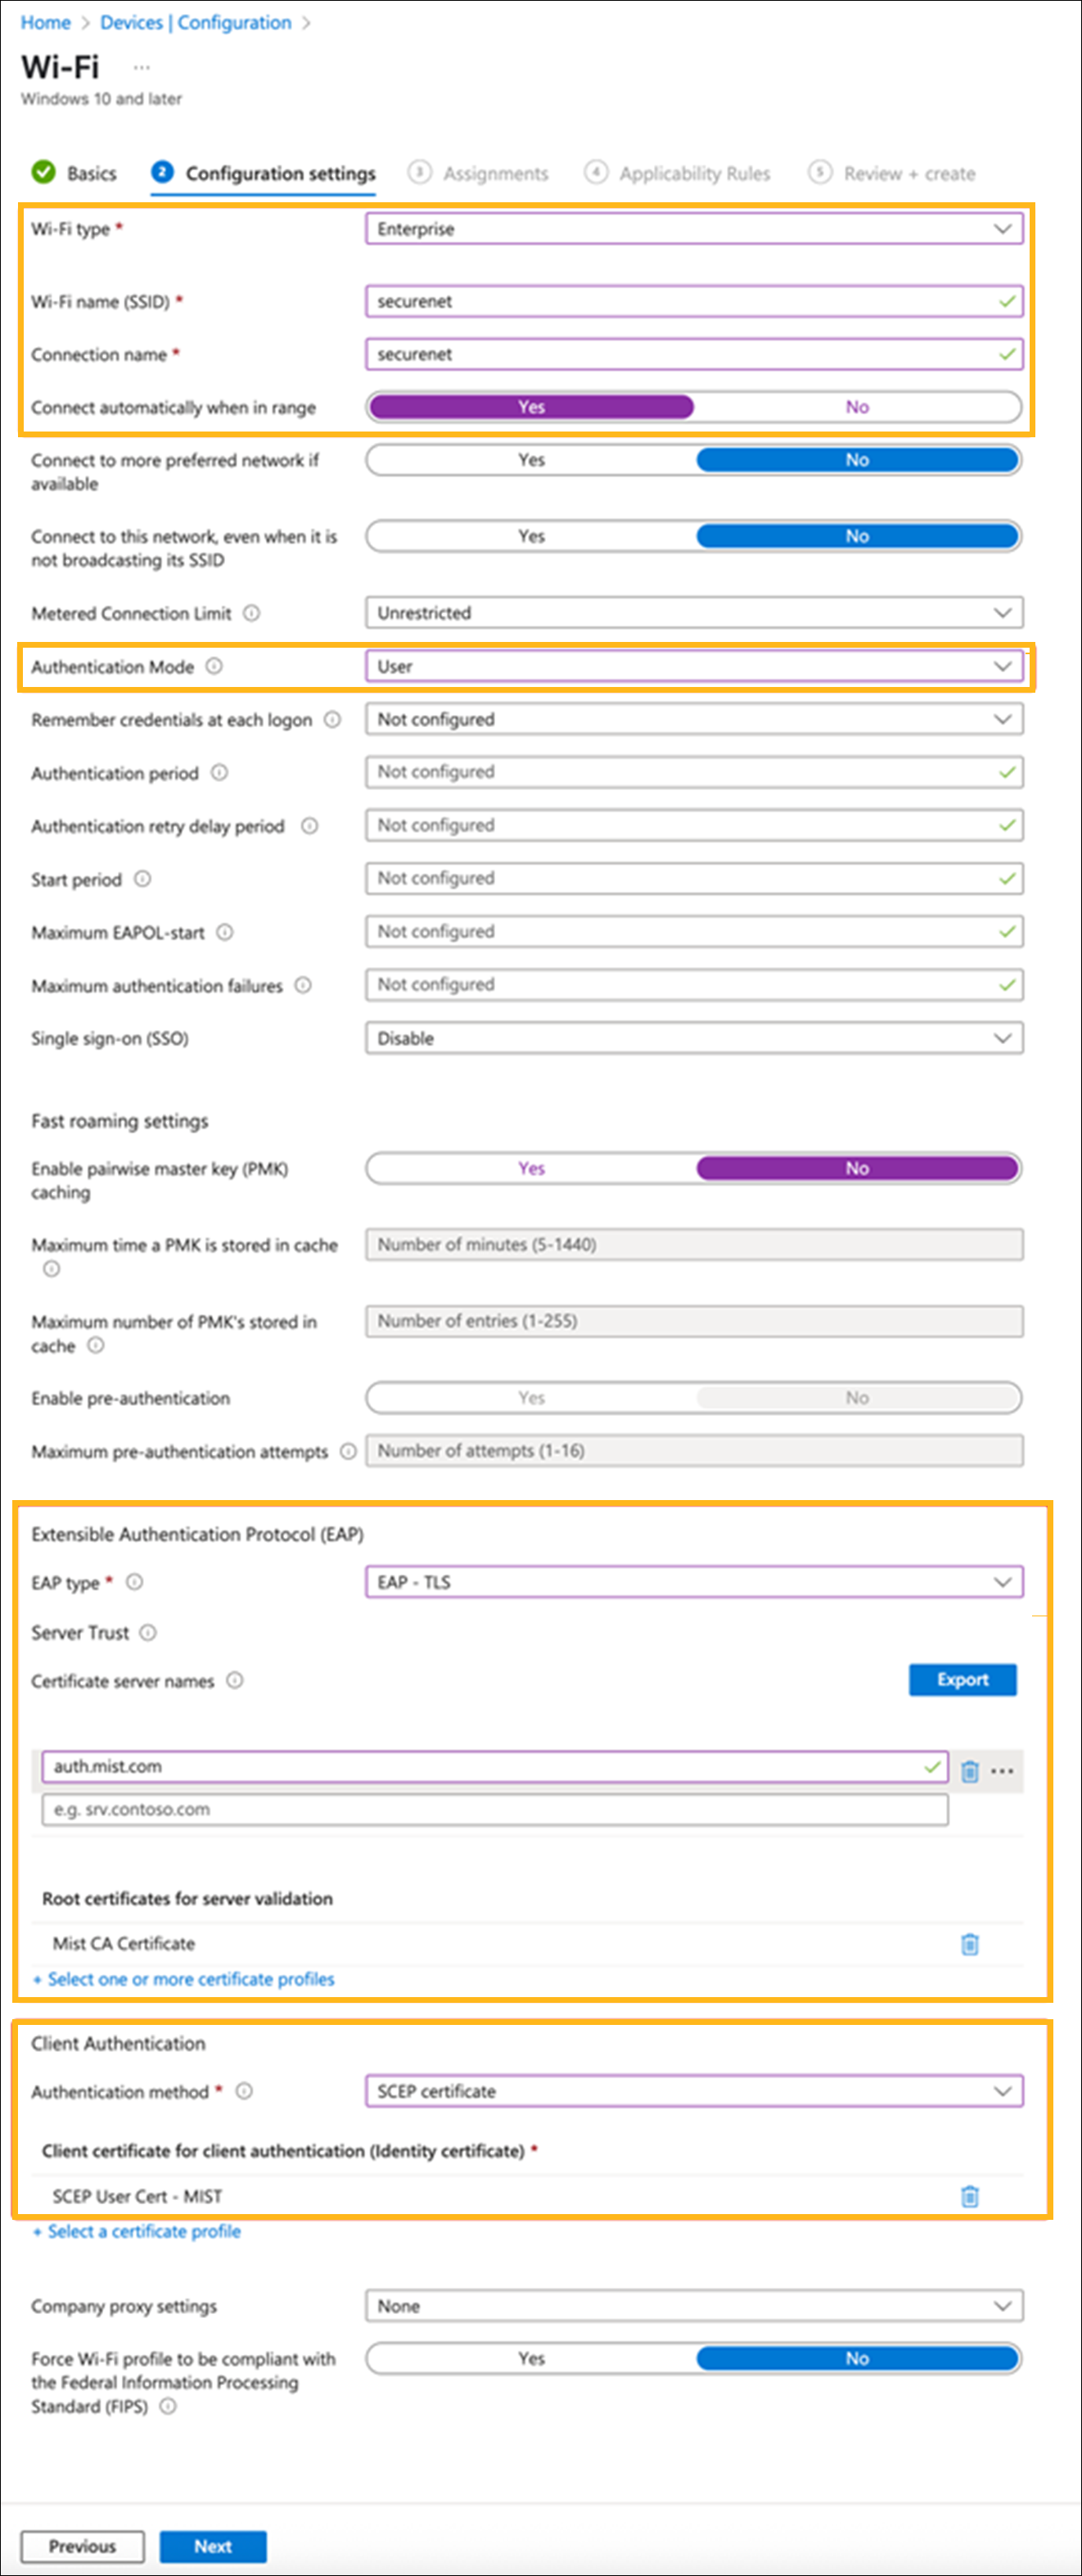Click the ellipsis next to Wi-Fi title
This screenshot has width=1082, height=2576.
142,67
